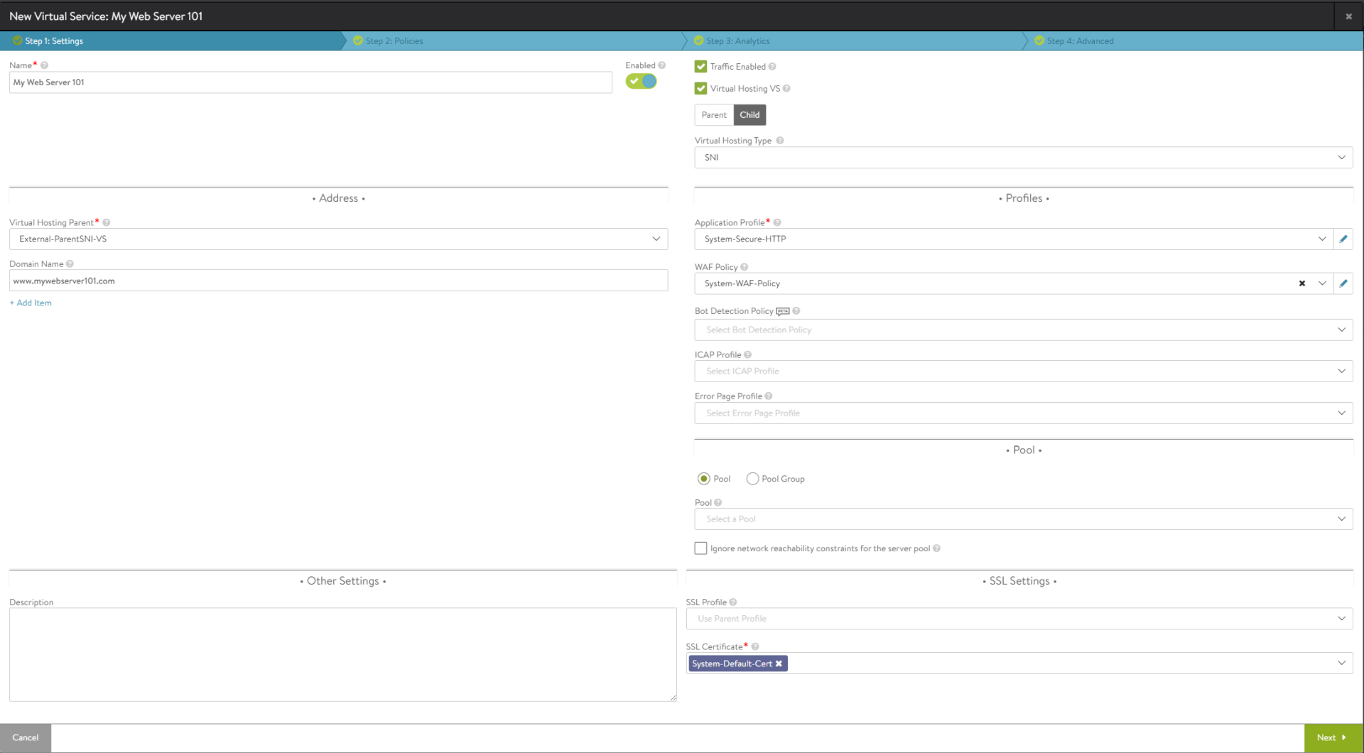Open help for the Traffic Enabled option
Image resolution: width=1364 pixels, height=753 pixels.
pyautogui.click(x=774, y=65)
